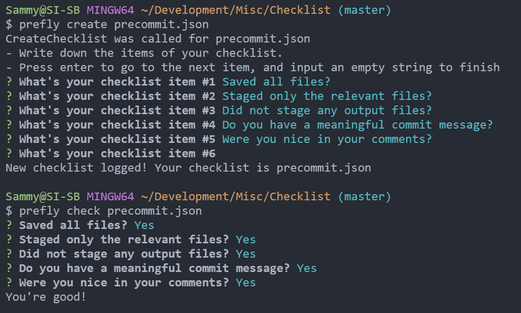The image size is (521, 313).
Task: Click the 'New checklist logged!' confirmation line
Action: (188, 168)
